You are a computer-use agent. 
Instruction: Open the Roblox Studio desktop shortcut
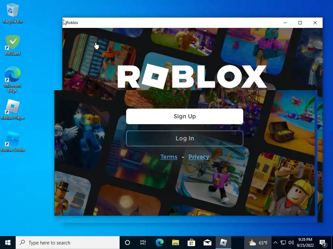pos(13,141)
